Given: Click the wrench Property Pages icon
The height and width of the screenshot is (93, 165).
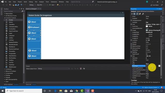Looking at the screenshot, I should tap(143, 14).
